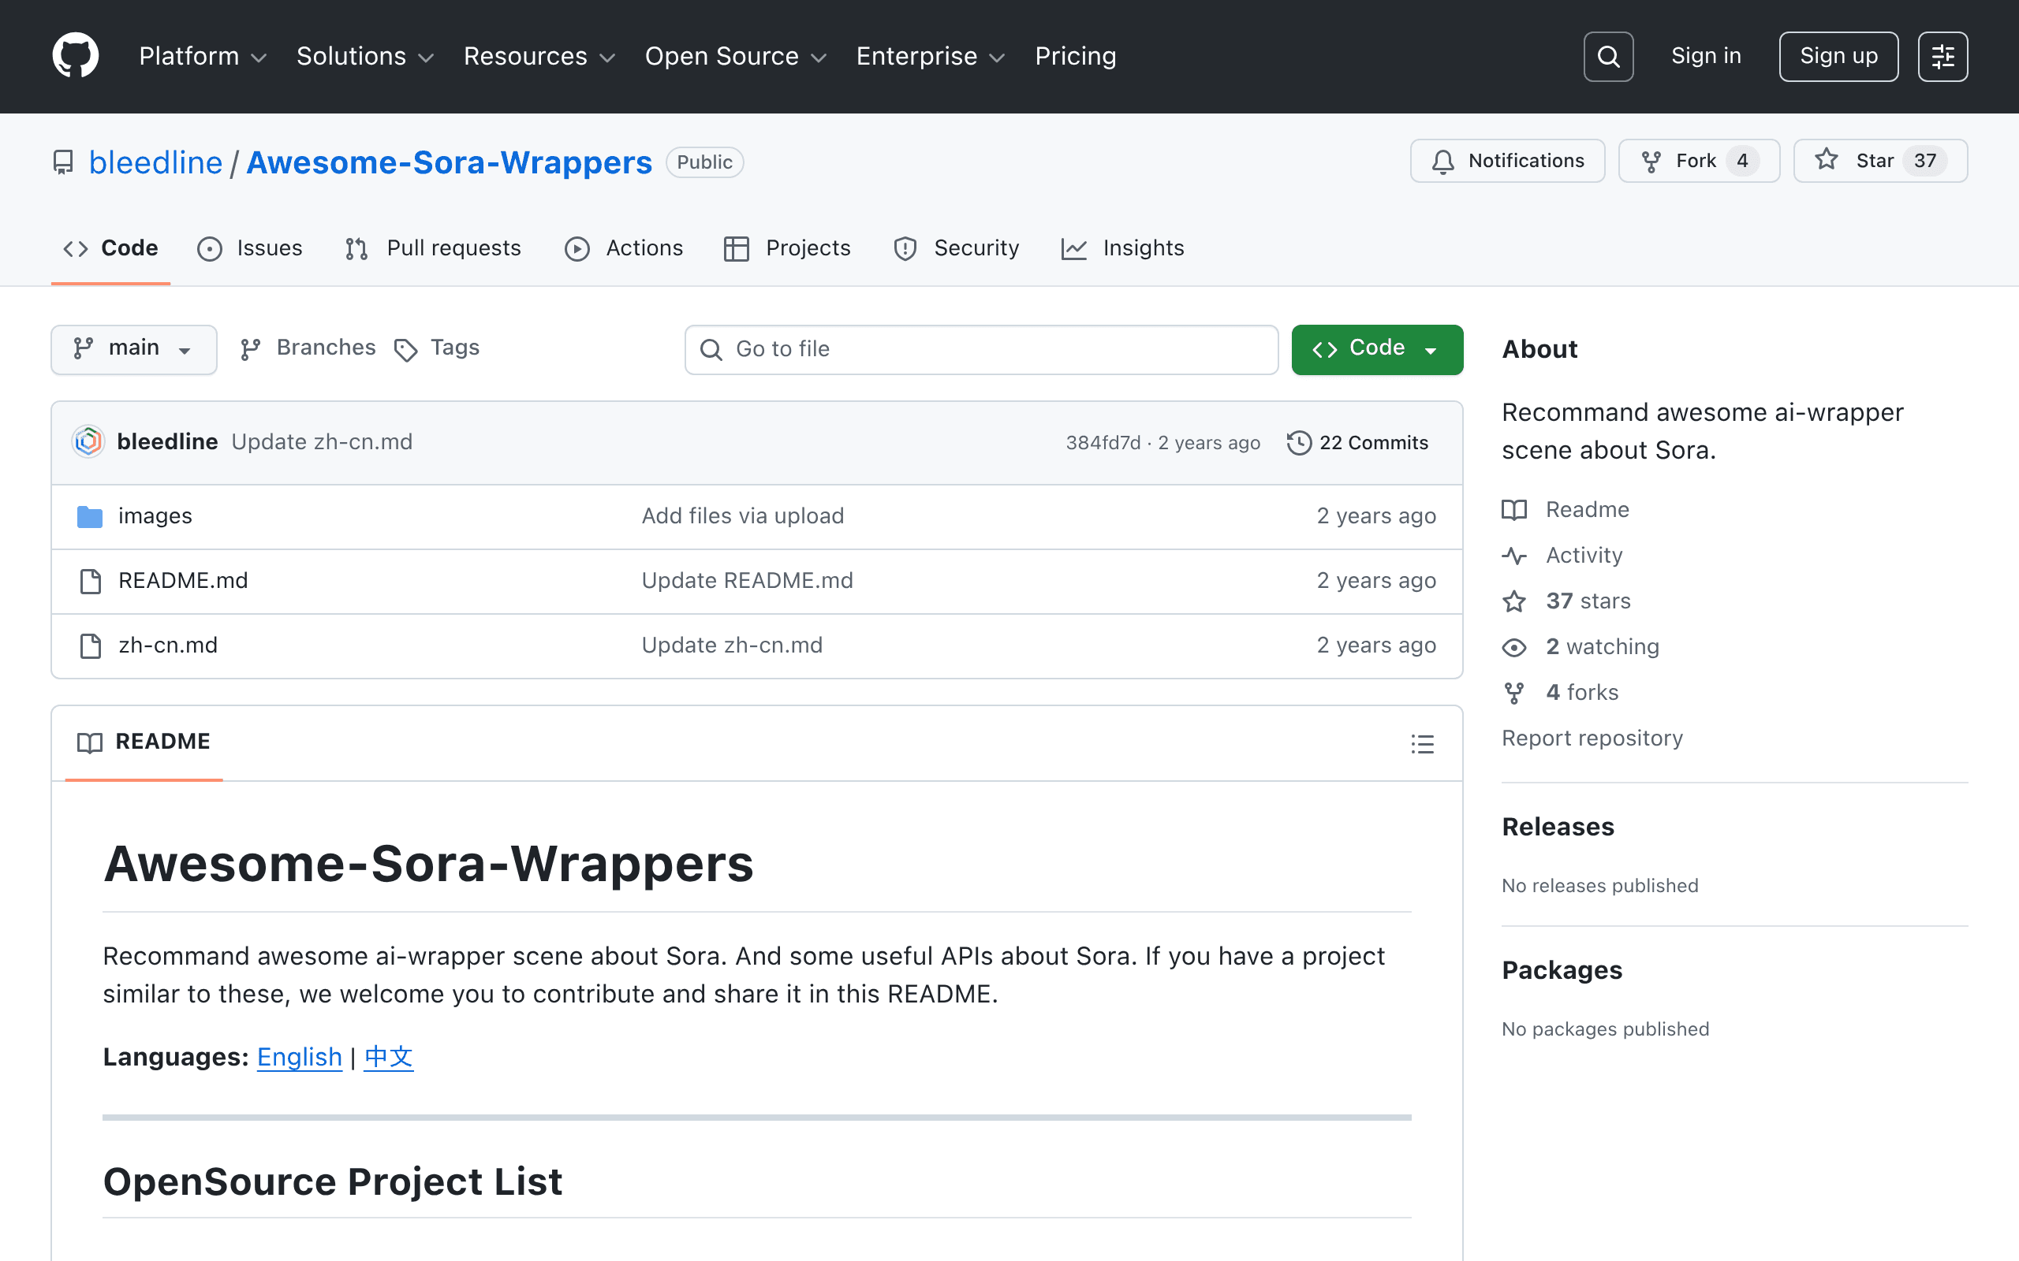Open the green Code dropdown button
The image size is (2019, 1261).
pos(1376,349)
